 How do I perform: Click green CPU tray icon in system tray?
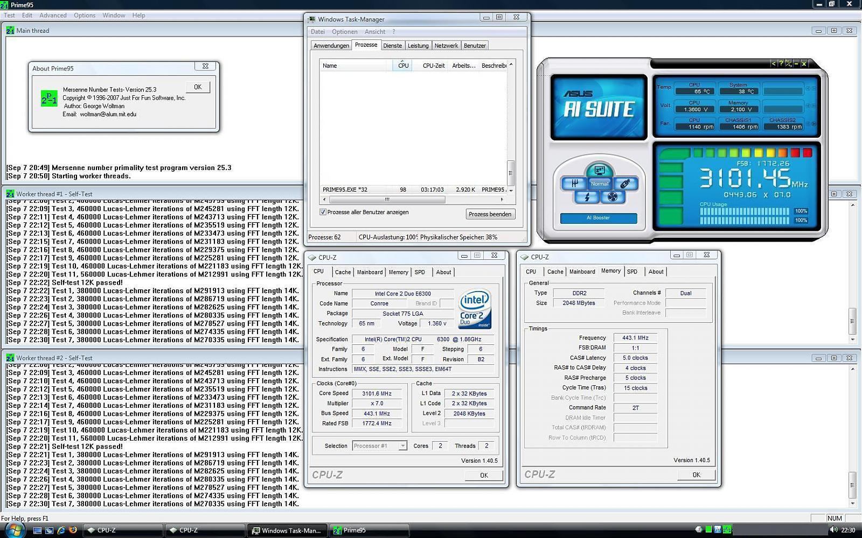[x=708, y=530]
